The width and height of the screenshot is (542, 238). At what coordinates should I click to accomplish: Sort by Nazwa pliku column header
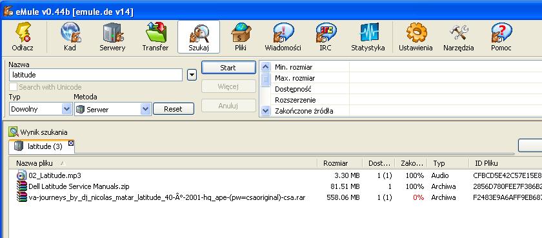[x=163, y=163]
